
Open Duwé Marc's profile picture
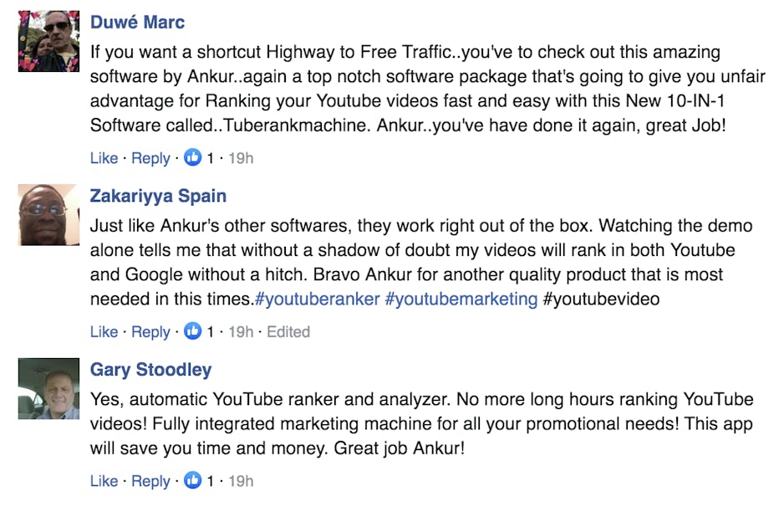coord(48,41)
